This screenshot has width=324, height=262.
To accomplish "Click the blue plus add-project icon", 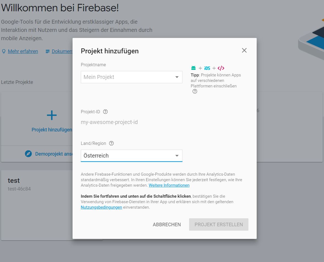I will (52, 115).
